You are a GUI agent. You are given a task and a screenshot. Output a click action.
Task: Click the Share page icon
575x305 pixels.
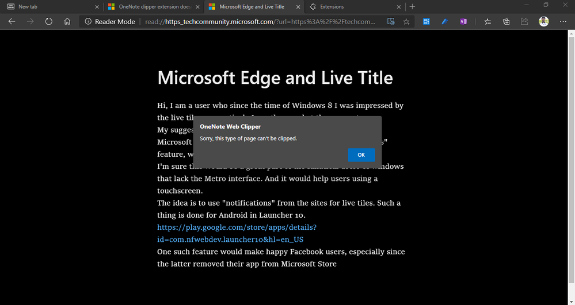click(x=524, y=22)
